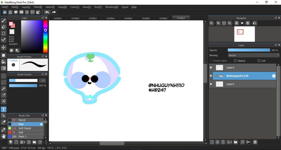Open Pen brush settings gear
Image resolution: width=281 pixels, height=150 pixels.
pos(41,124)
